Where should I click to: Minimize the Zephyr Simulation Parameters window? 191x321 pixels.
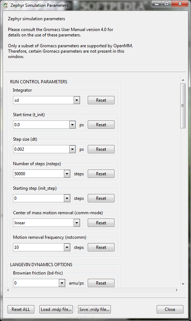point(157,4)
